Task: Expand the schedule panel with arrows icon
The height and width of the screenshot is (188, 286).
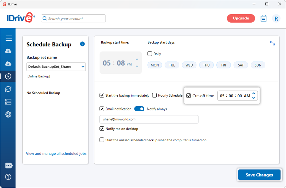Action: point(272,43)
